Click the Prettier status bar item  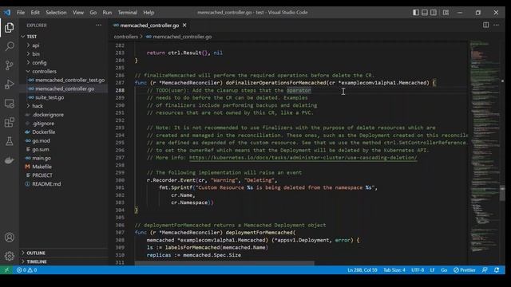465,270
